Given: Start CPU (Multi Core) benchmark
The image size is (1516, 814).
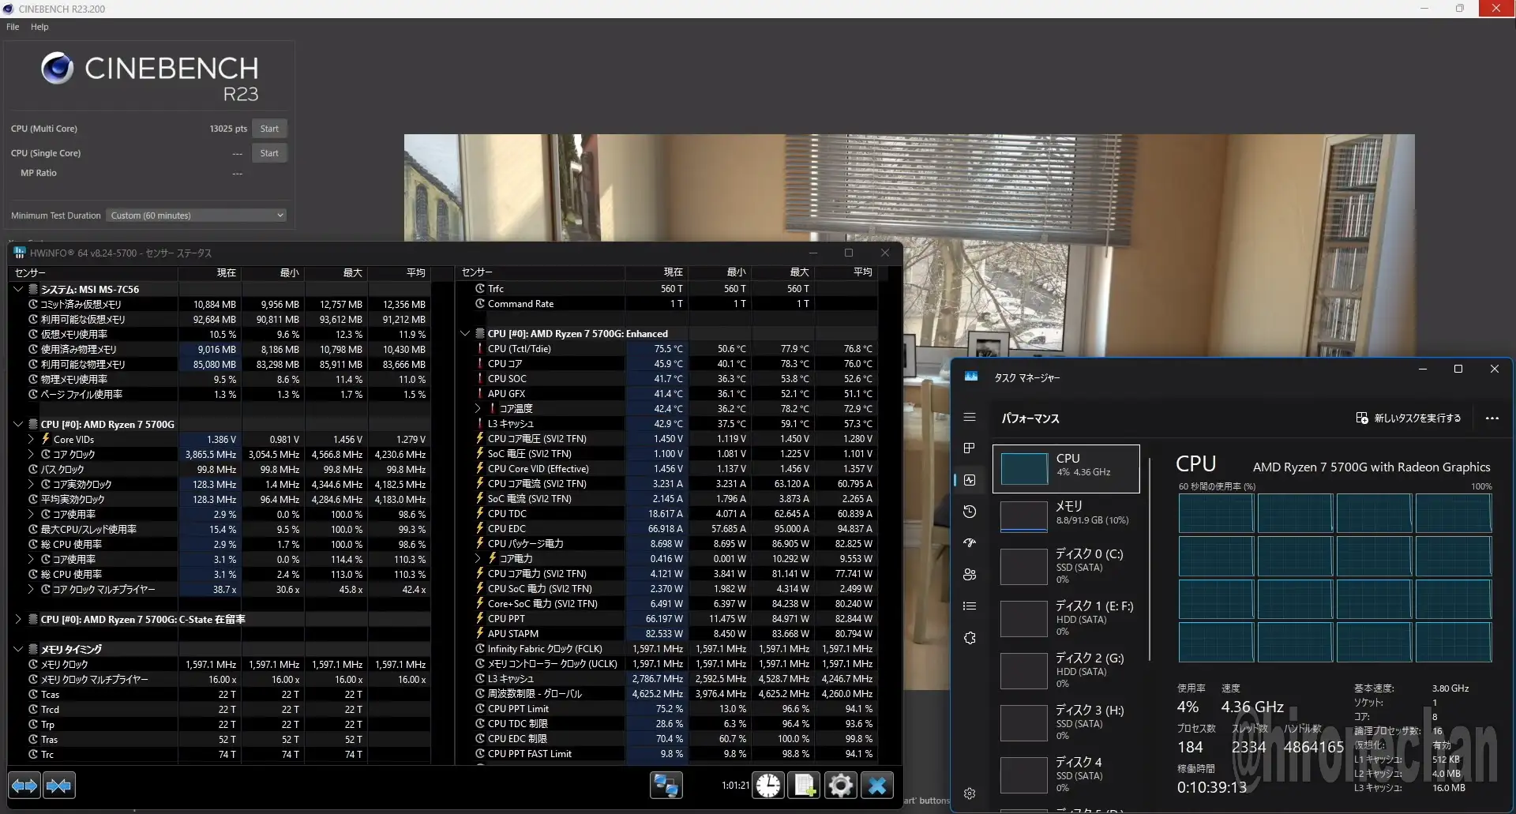Looking at the screenshot, I should (269, 129).
